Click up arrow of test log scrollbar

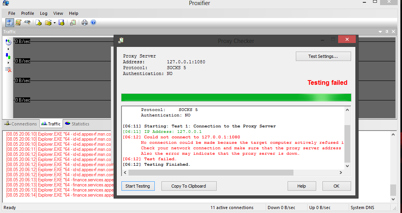(348, 110)
